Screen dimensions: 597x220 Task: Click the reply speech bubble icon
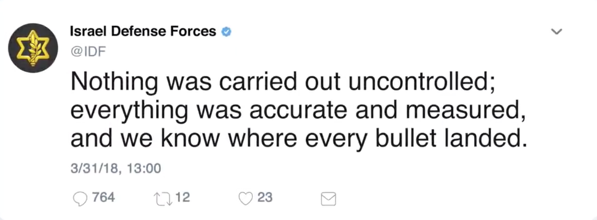[x=80, y=199]
